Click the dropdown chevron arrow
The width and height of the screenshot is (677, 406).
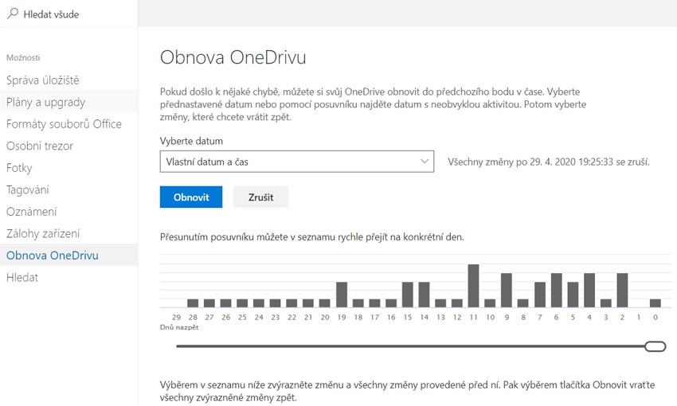pyautogui.click(x=424, y=162)
